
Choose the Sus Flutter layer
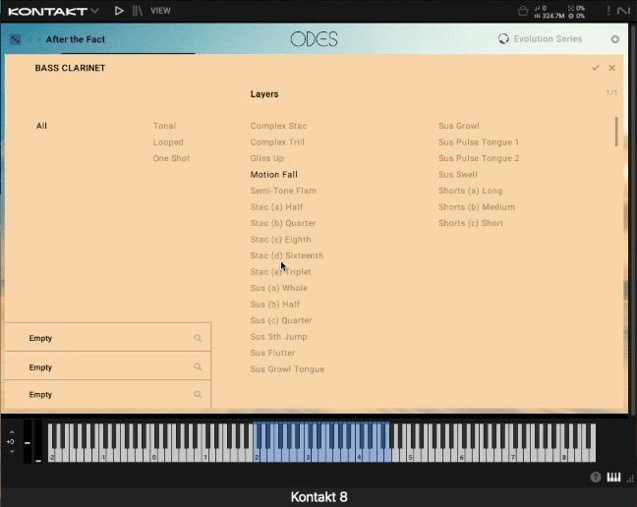pos(272,353)
